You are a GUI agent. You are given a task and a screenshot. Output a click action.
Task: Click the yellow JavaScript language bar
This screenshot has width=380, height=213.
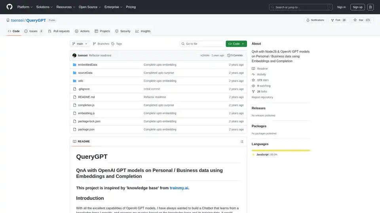pos(281,150)
